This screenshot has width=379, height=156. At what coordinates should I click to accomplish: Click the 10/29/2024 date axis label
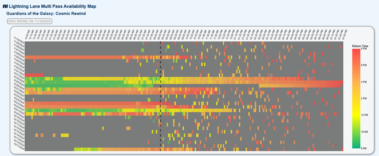(x=19, y=82)
